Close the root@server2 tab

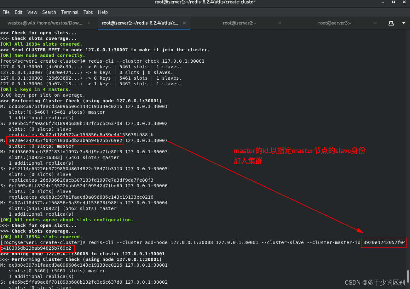[x=280, y=23]
